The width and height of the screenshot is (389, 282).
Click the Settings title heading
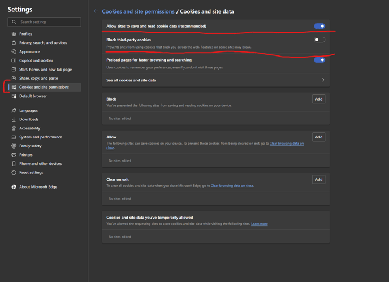click(x=20, y=10)
